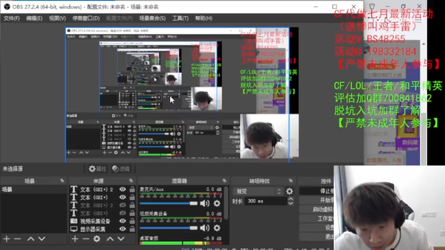The height and width of the screenshot is (250, 445).
Task: Move source down with arrow
Action: click(121, 239)
